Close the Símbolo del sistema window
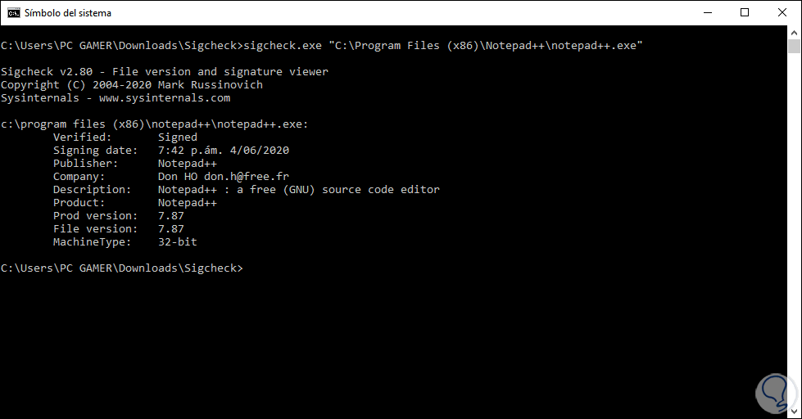Image resolution: width=802 pixels, height=419 pixels. click(x=782, y=12)
